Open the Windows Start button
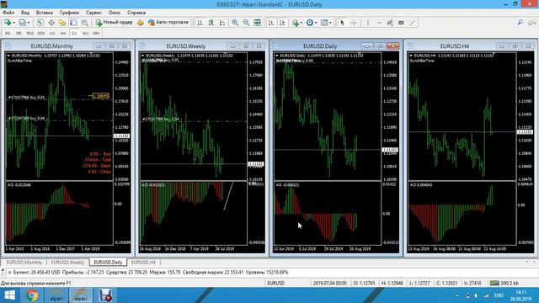Viewport: 539px width, 303px height. (x=9, y=295)
